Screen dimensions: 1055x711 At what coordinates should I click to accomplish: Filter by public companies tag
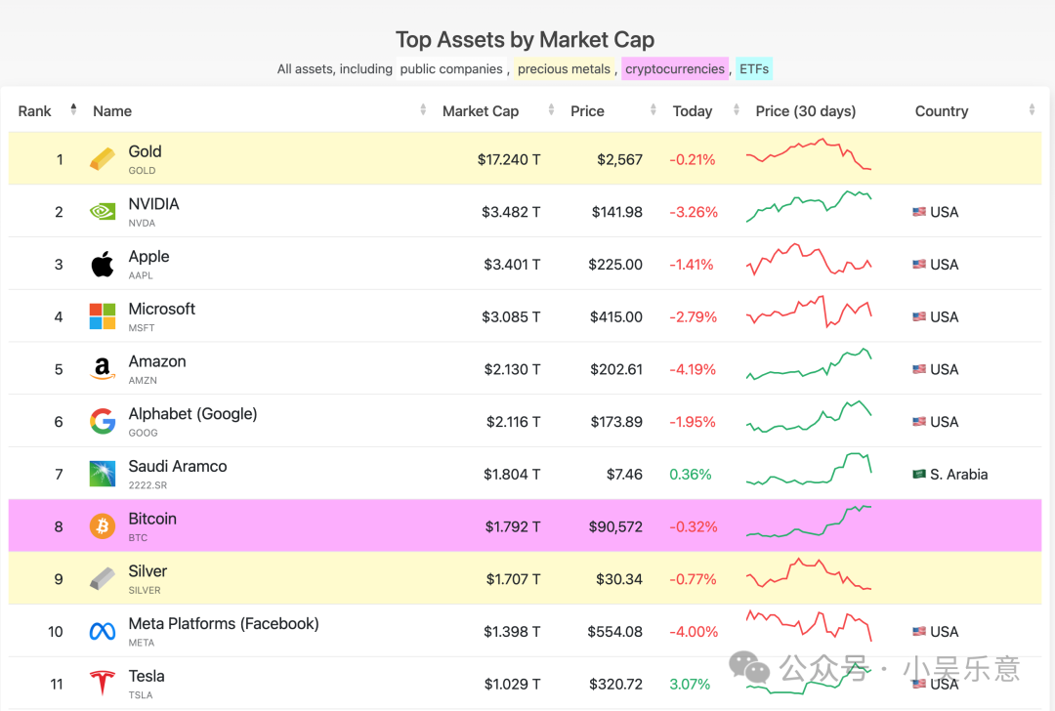(x=450, y=68)
